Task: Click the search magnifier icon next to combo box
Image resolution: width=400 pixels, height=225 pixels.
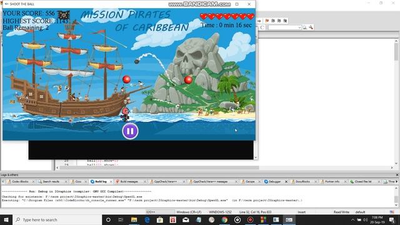Action: [305, 27]
